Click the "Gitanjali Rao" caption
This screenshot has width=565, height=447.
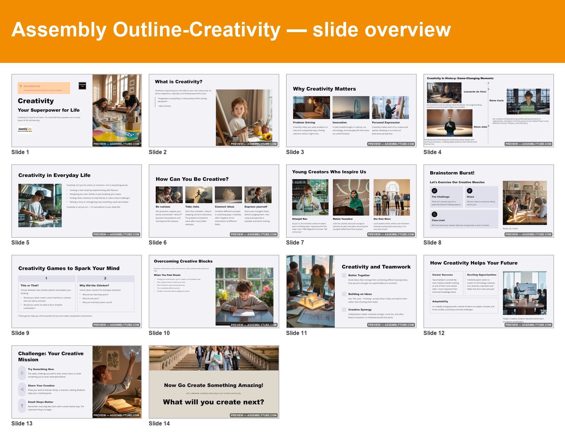click(300, 219)
